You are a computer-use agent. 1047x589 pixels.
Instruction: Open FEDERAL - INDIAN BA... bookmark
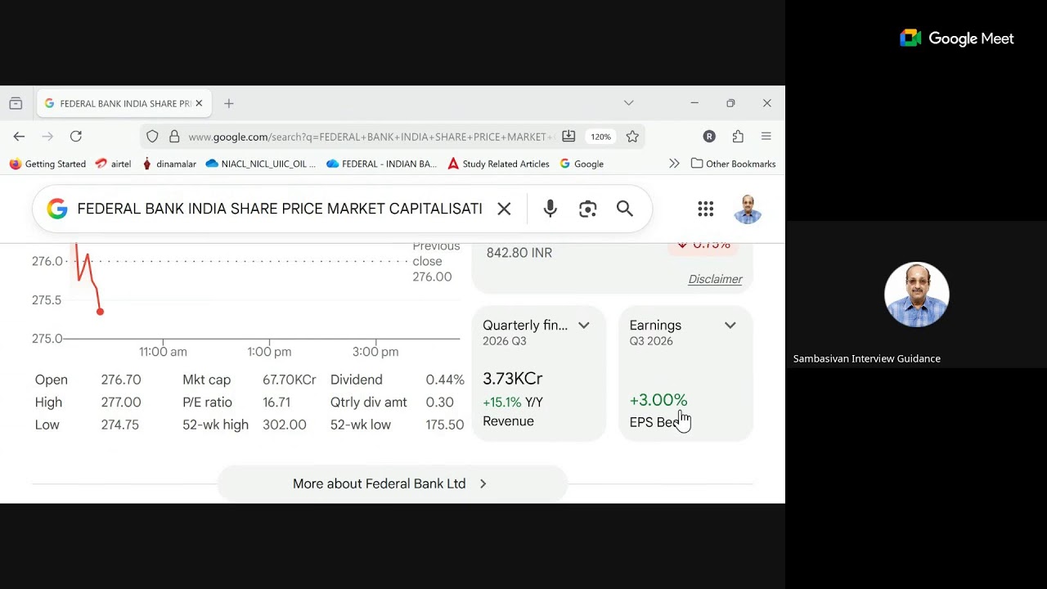pyautogui.click(x=381, y=164)
